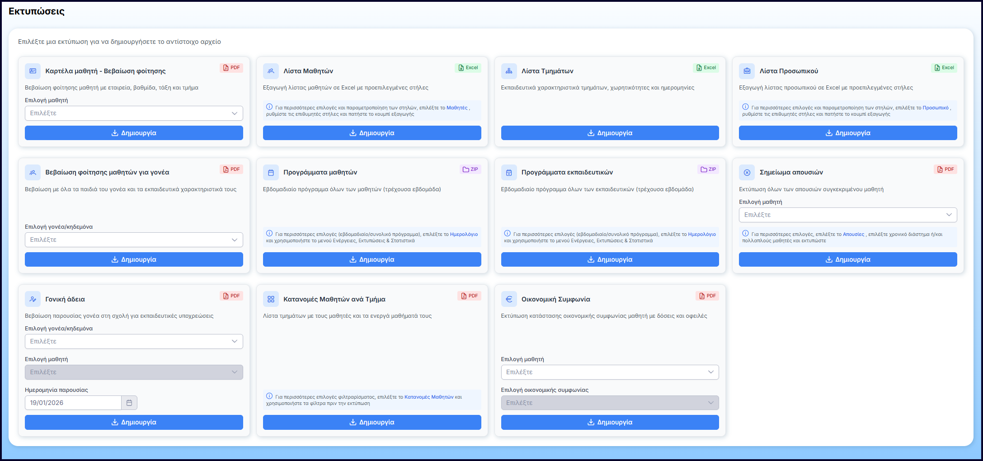Click the grid icon beside Κατανομές Μαθητών ανά Τμήμα

tap(271, 299)
